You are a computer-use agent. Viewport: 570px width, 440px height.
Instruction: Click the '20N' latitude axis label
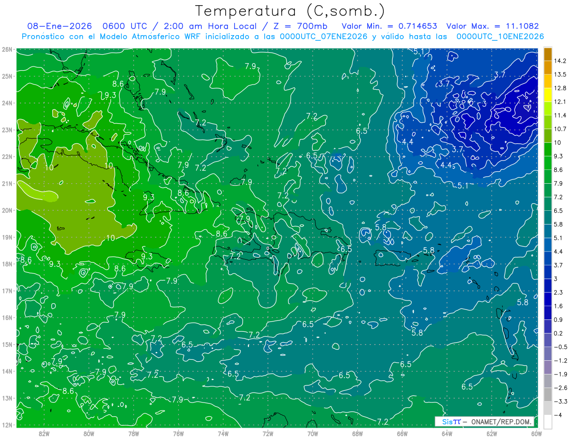[x=7, y=210]
